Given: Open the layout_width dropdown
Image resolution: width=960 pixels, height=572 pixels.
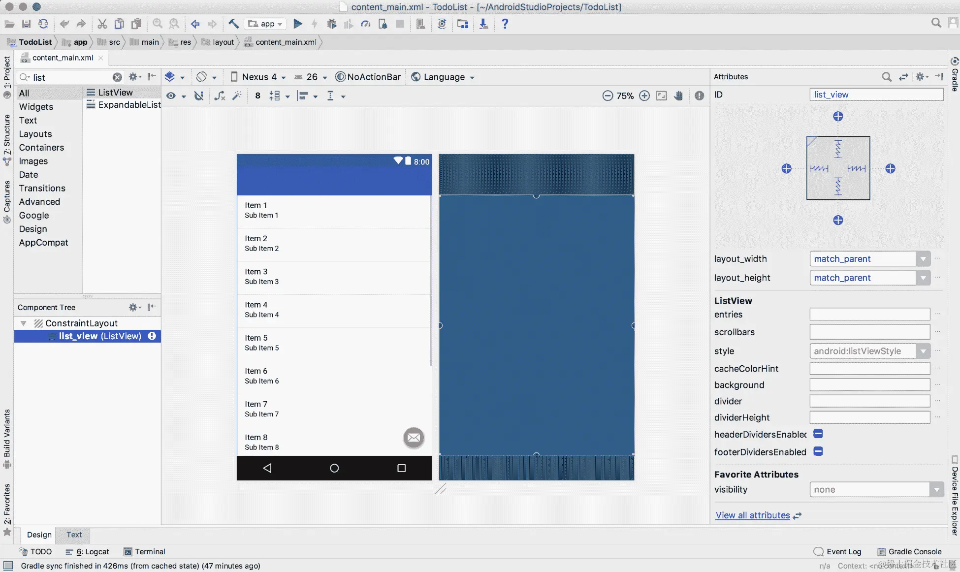Looking at the screenshot, I should click(x=923, y=259).
